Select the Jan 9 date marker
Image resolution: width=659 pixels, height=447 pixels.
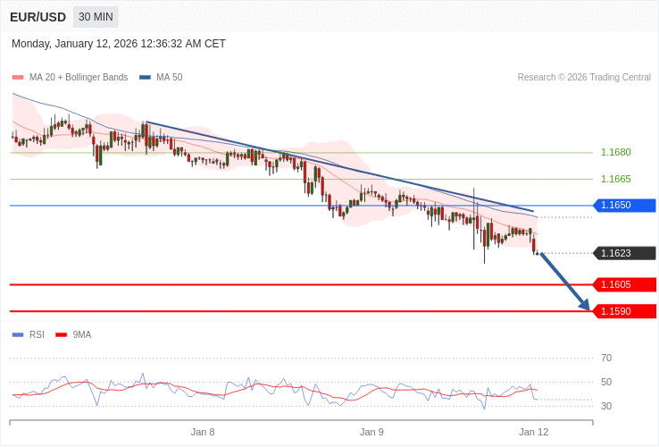click(371, 432)
